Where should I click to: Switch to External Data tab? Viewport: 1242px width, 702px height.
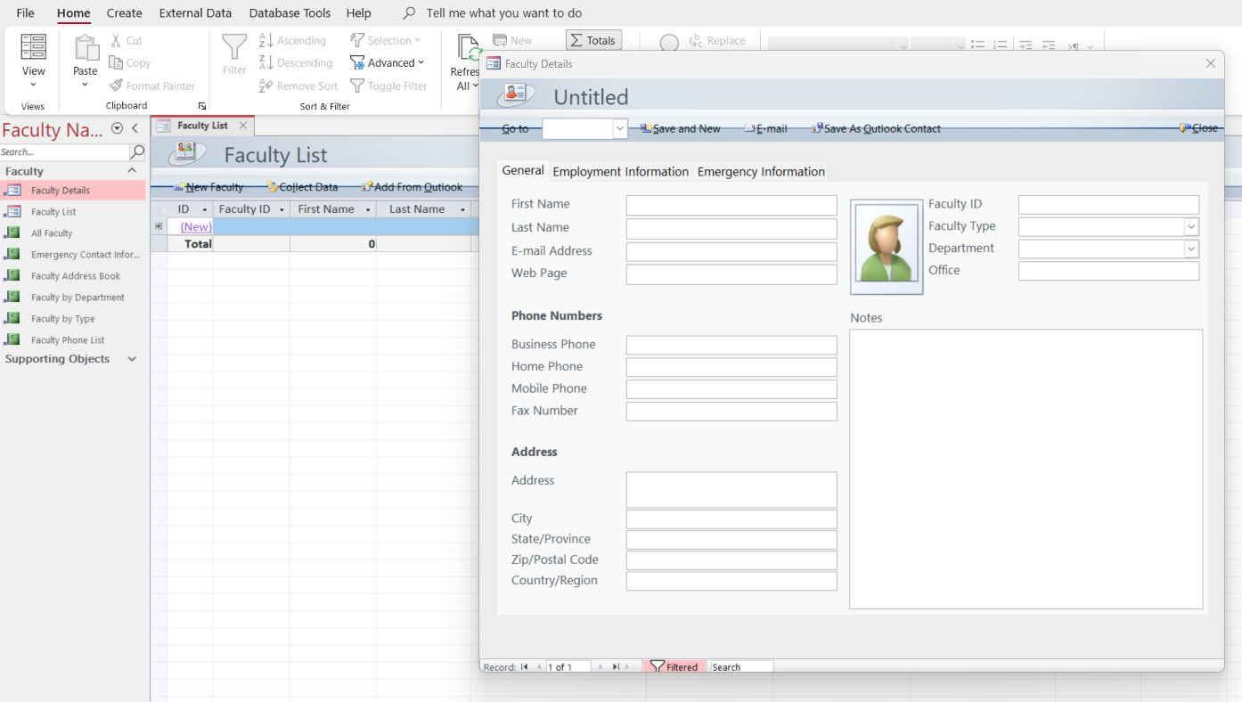tap(195, 13)
